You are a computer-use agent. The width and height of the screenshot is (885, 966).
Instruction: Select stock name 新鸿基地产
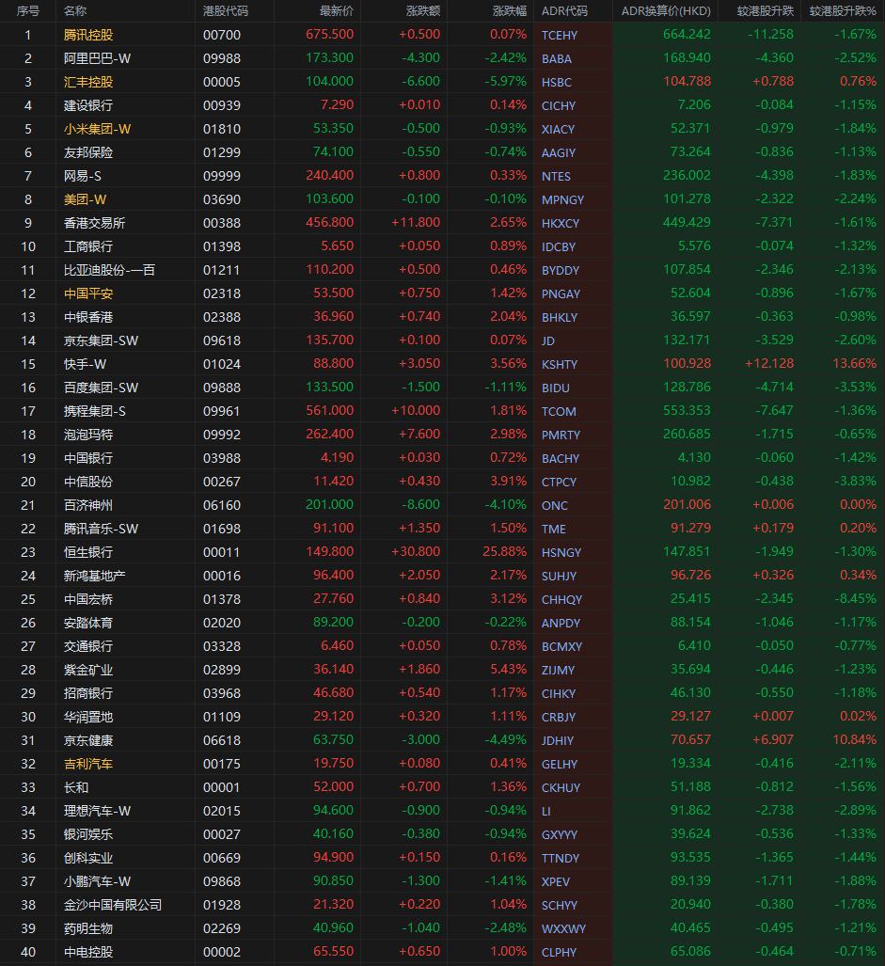[x=94, y=576]
